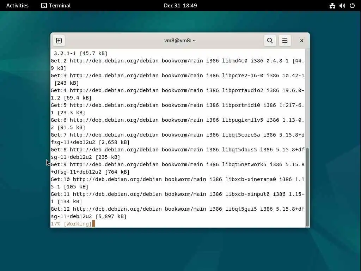361x271 pixels.
Task: Click the Get:2 libmd4c0 line
Action: point(178,61)
